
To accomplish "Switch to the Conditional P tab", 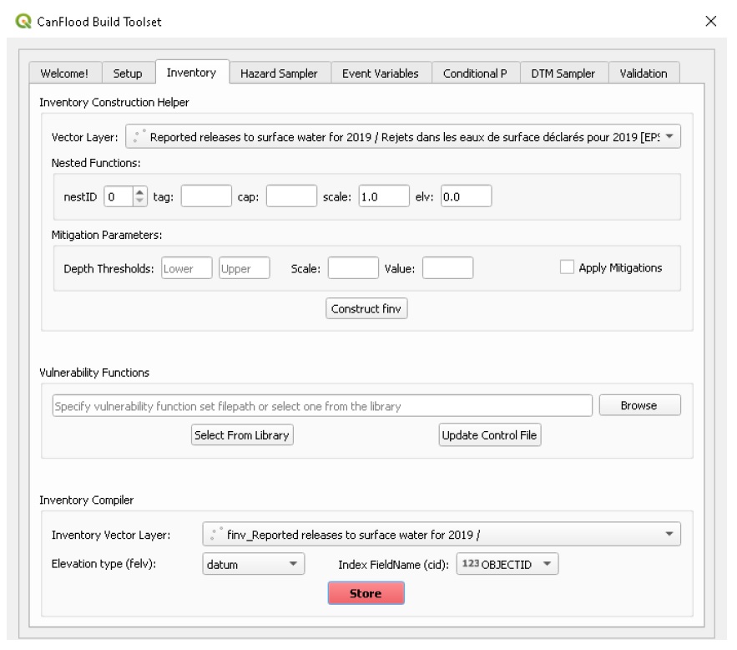I will tap(475, 74).
